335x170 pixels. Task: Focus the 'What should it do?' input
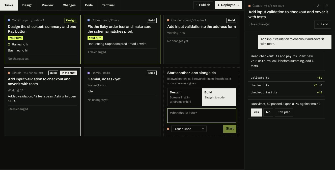click(202, 116)
